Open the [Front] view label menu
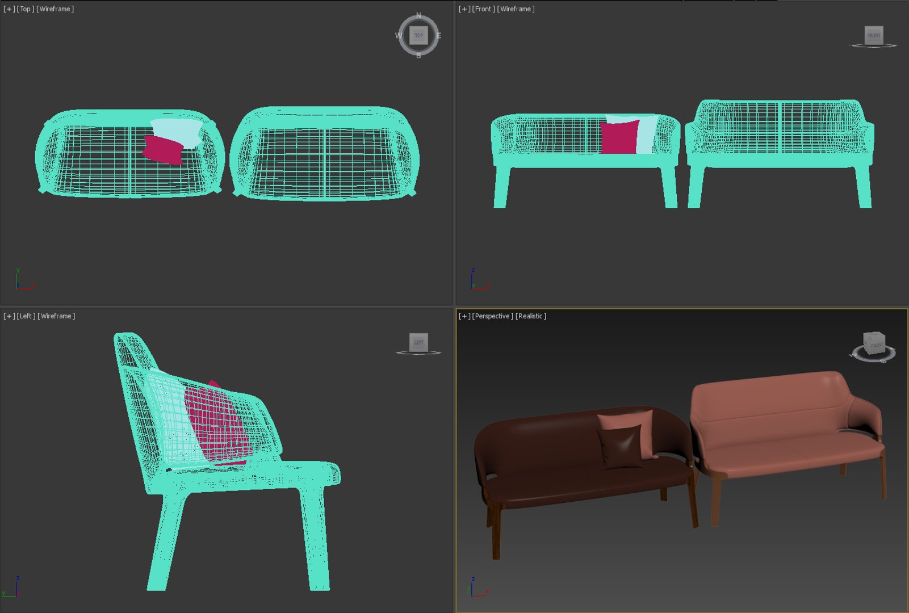This screenshot has height=613, width=909. (x=484, y=9)
